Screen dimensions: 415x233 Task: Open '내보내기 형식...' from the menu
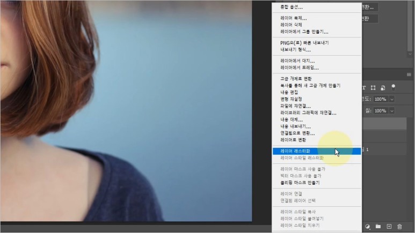[295, 50]
